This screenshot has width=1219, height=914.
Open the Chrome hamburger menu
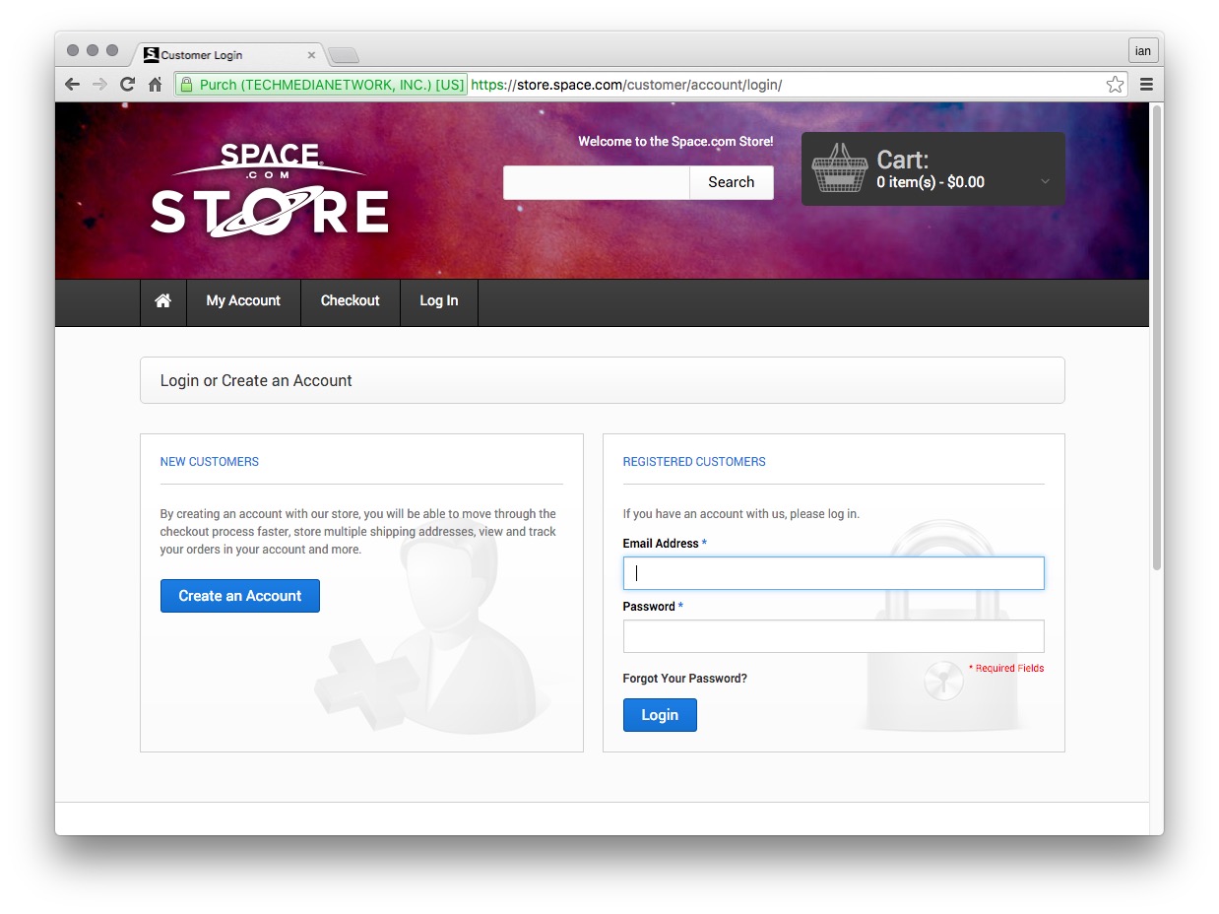[x=1146, y=85]
